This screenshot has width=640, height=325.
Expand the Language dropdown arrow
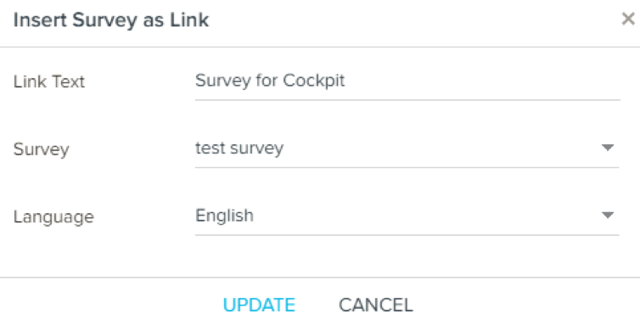pyautogui.click(x=608, y=215)
